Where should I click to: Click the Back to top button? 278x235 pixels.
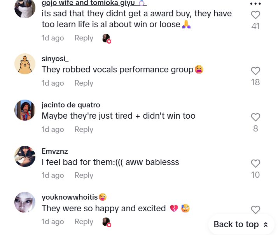pos(241,224)
